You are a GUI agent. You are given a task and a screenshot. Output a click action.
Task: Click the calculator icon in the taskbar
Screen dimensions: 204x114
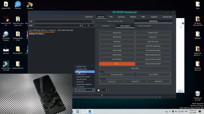[77, 111]
